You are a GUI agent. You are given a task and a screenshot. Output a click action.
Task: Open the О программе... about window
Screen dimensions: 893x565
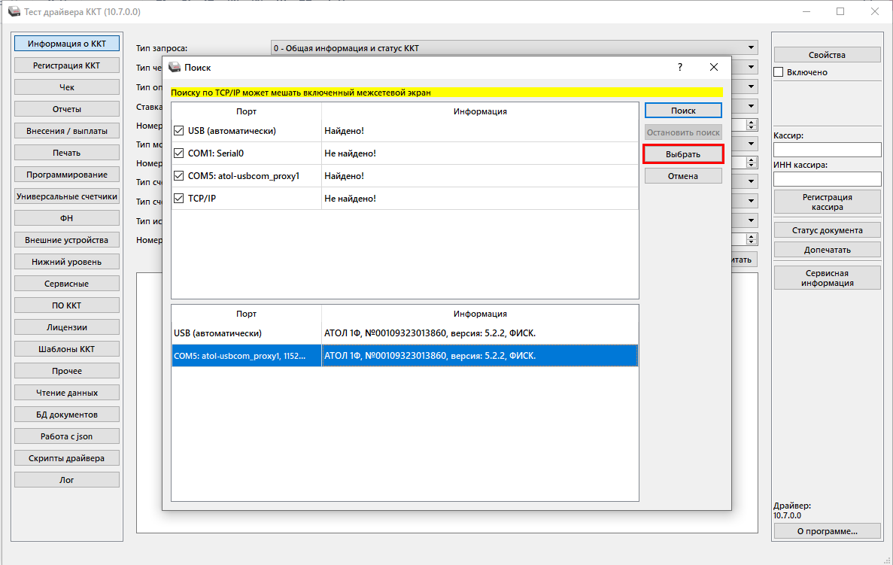point(827,531)
